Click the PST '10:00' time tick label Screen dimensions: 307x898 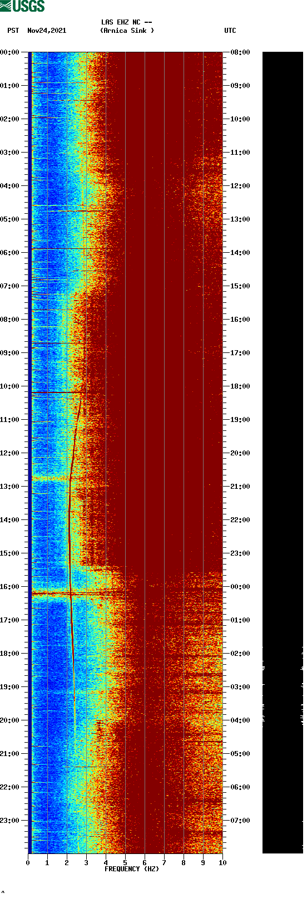[10, 386]
